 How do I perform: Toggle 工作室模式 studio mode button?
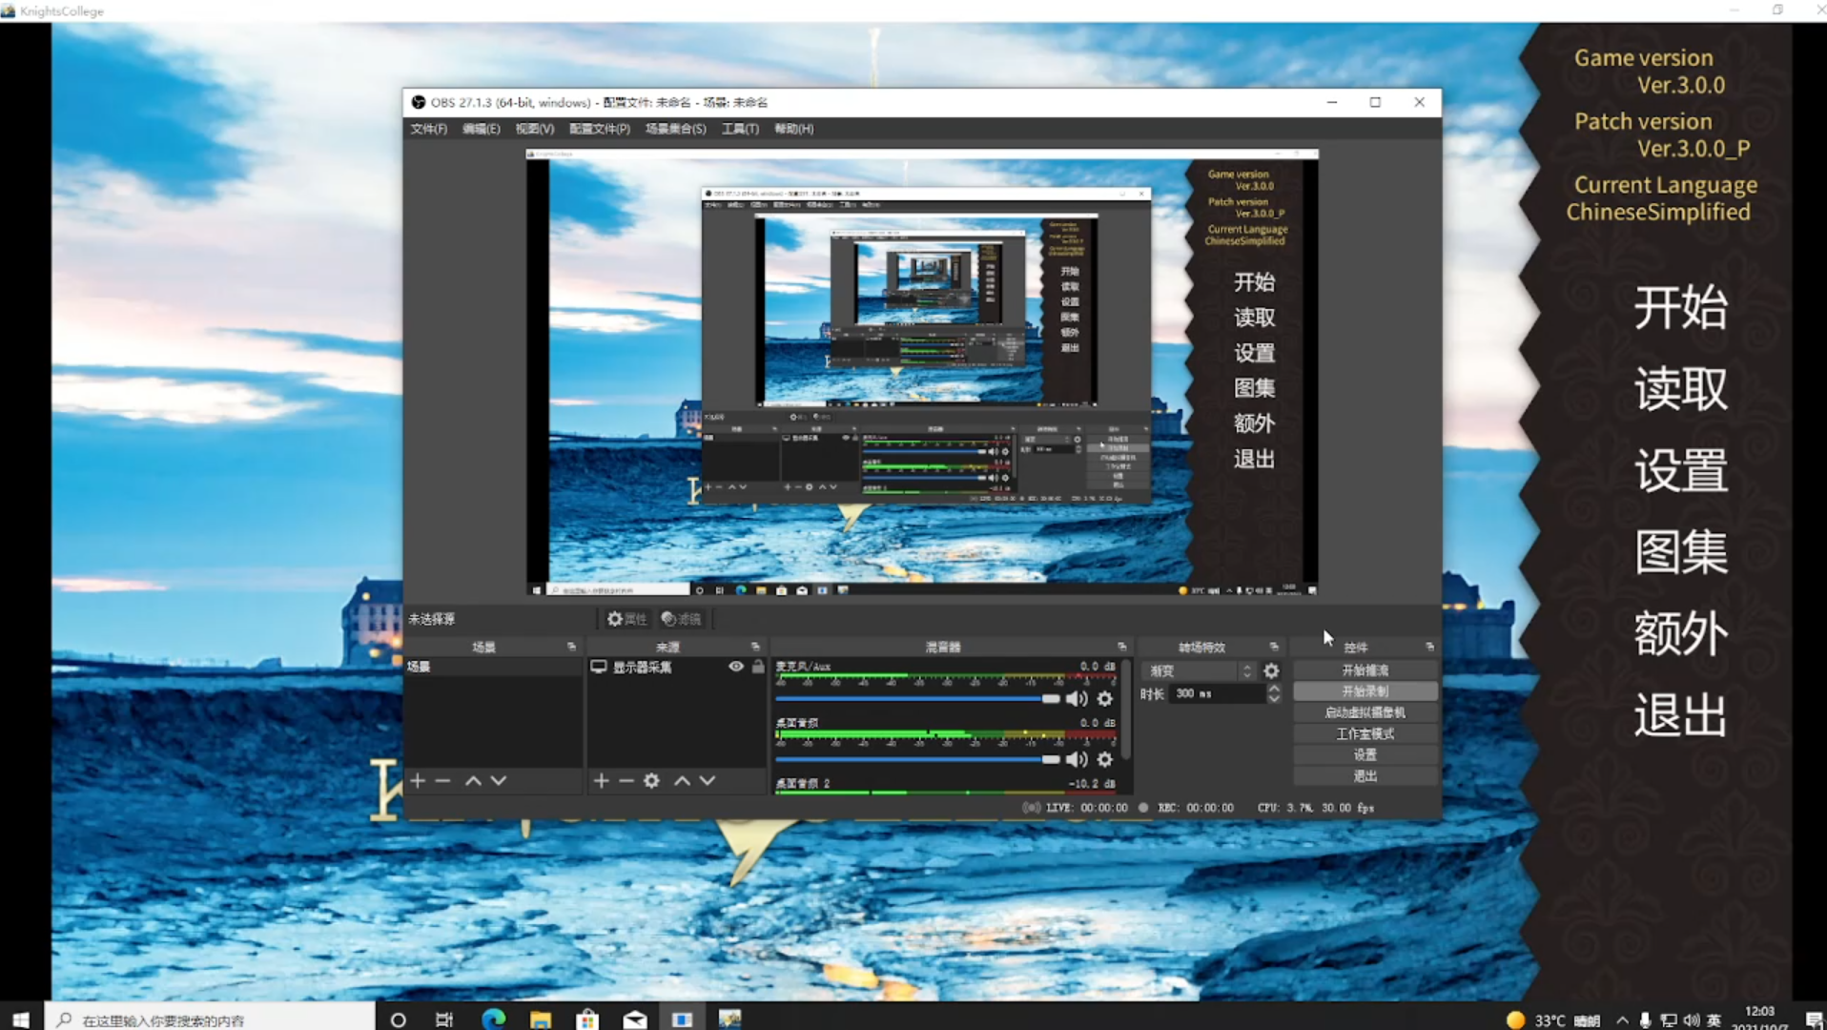[1365, 733]
